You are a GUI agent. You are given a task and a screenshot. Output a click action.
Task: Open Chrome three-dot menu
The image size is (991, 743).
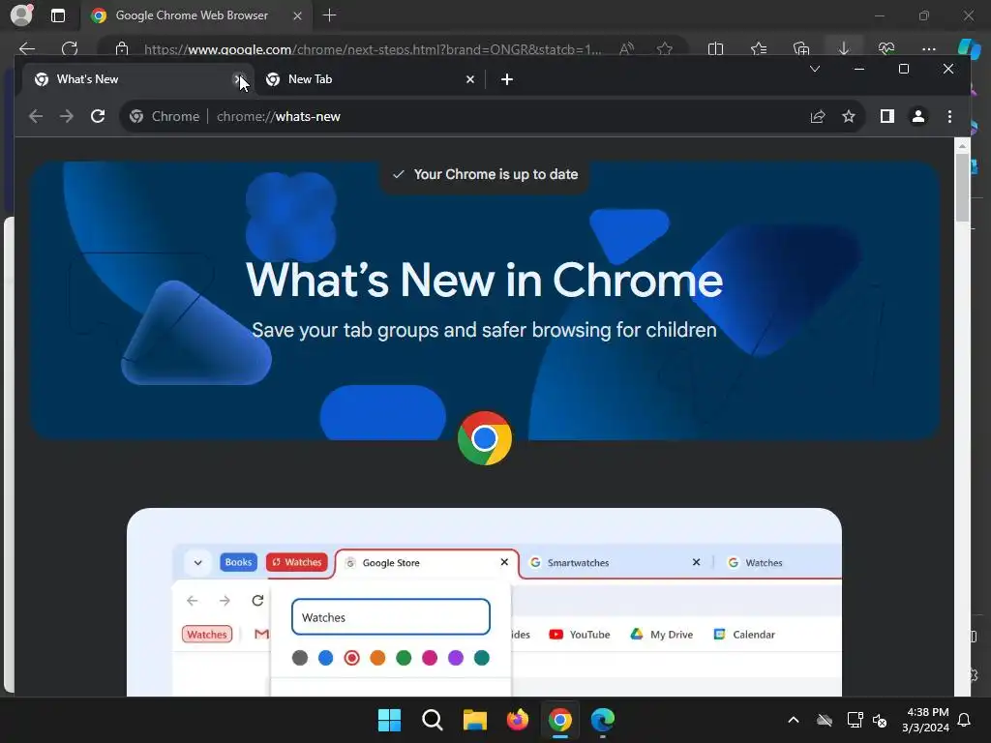(949, 116)
